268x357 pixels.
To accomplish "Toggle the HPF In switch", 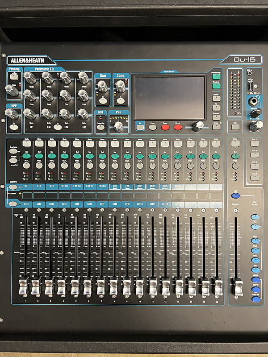I will [x=14, y=127].
